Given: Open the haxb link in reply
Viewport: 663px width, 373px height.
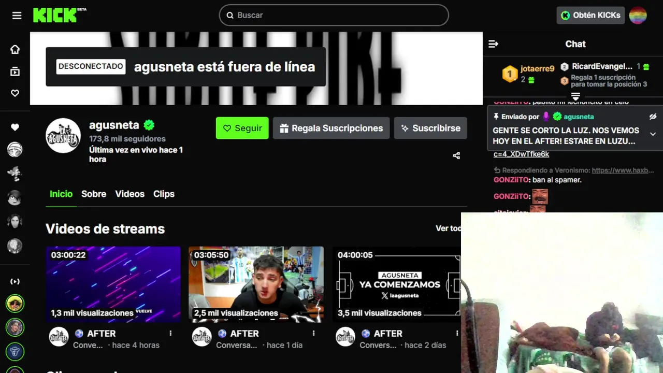Looking at the screenshot, I should pos(623,170).
